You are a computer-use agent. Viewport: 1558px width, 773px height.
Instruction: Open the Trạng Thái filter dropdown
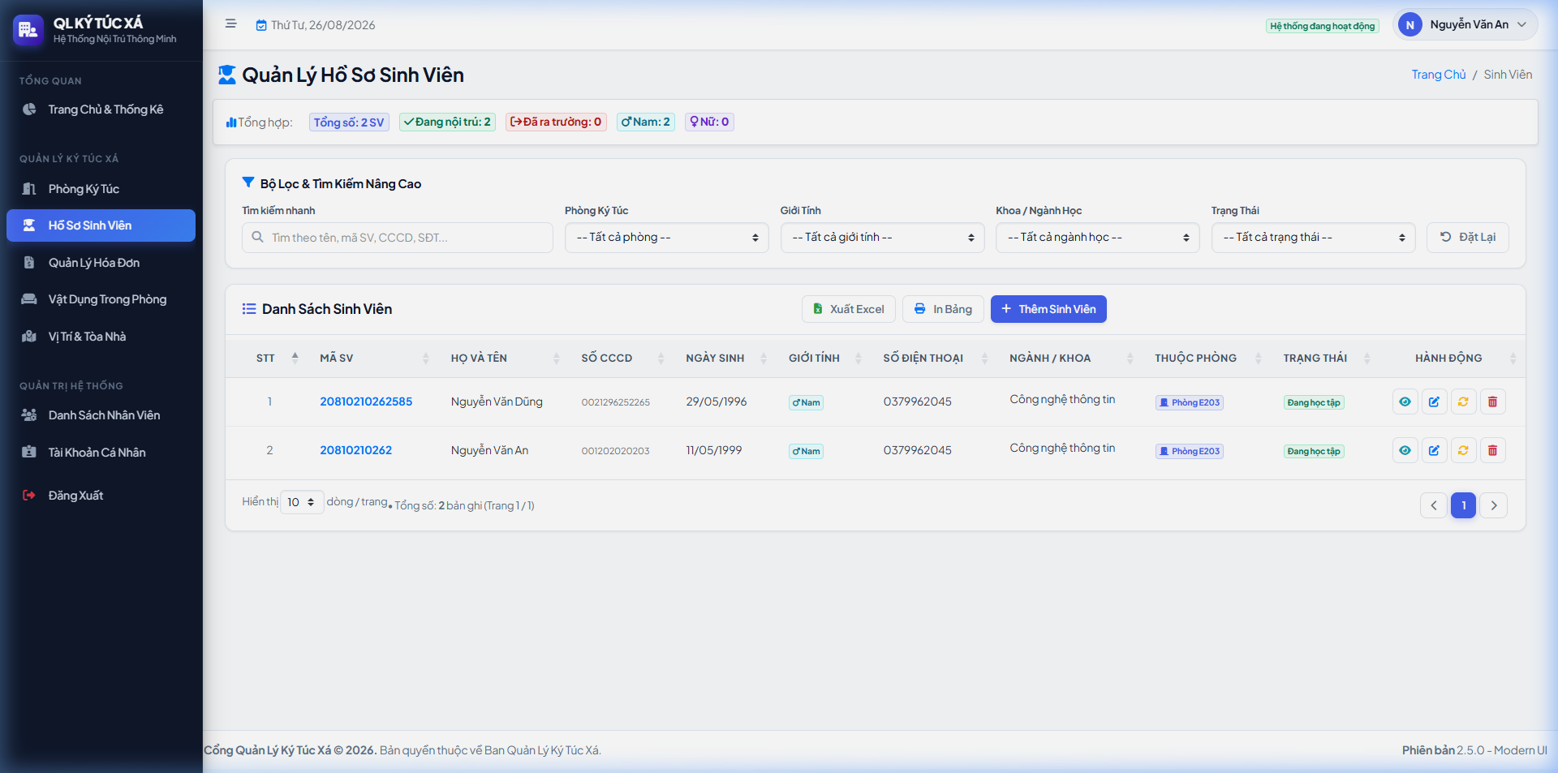[x=1313, y=238]
